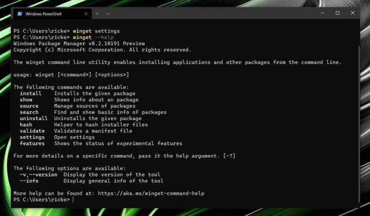This screenshot has height=216, width=370.
Task: Maximize the terminal window
Action: point(337,13)
